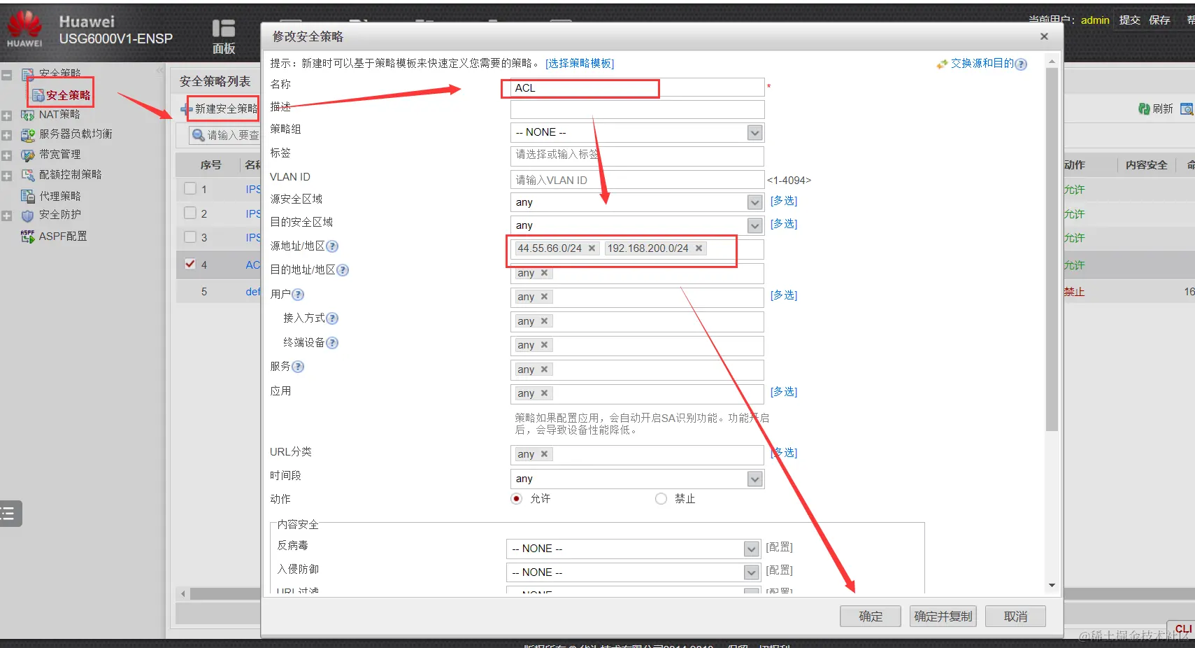Check the row 1 policy checkbox
The width and height of the screenshot is (1195, 648).
(x=190, y=189)
